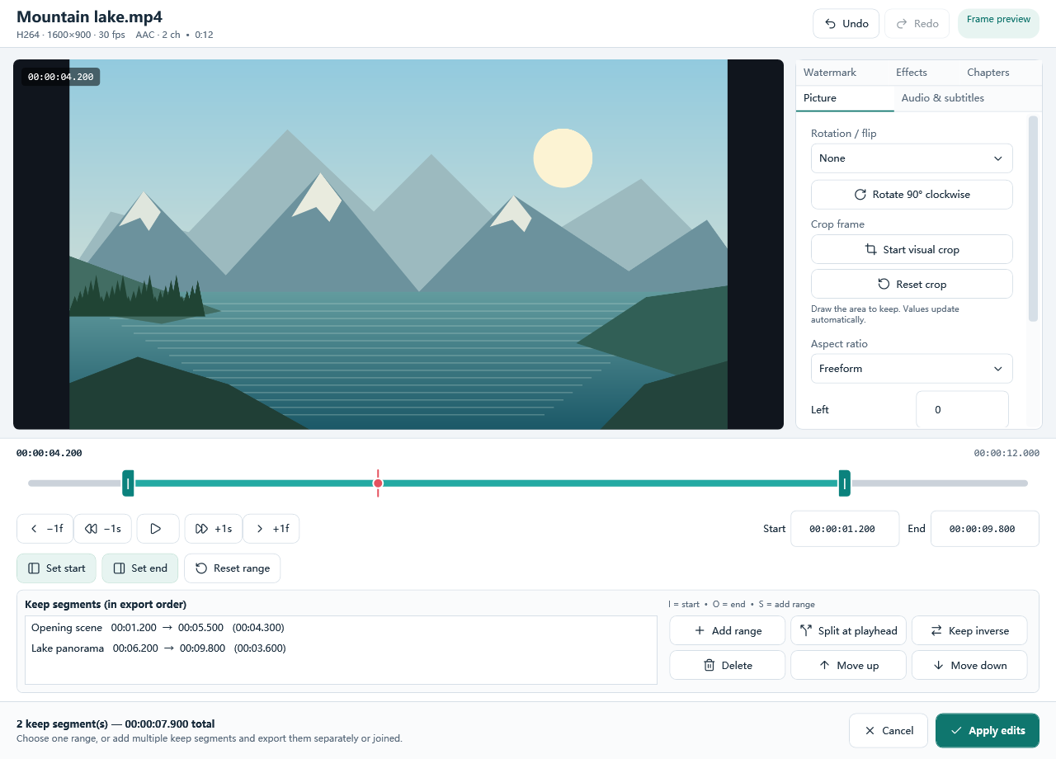Click the Picture panel scrollbar
This screenshot has width=1056, height=759.
click(1033, 219)
